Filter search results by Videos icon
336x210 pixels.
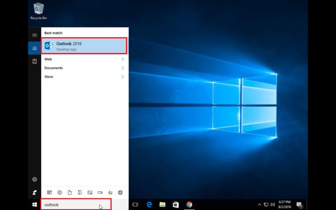click(100, 192)
